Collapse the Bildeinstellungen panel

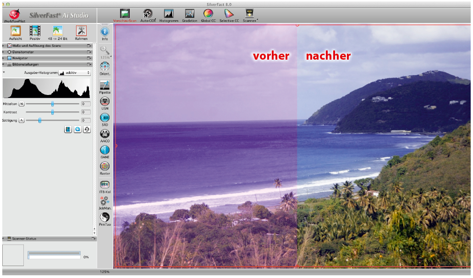[3, 64]
